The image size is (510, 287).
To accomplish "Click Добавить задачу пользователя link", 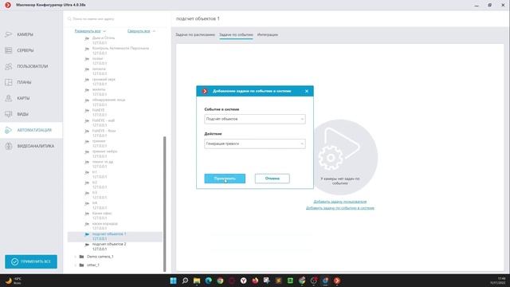I will (340, 202).
